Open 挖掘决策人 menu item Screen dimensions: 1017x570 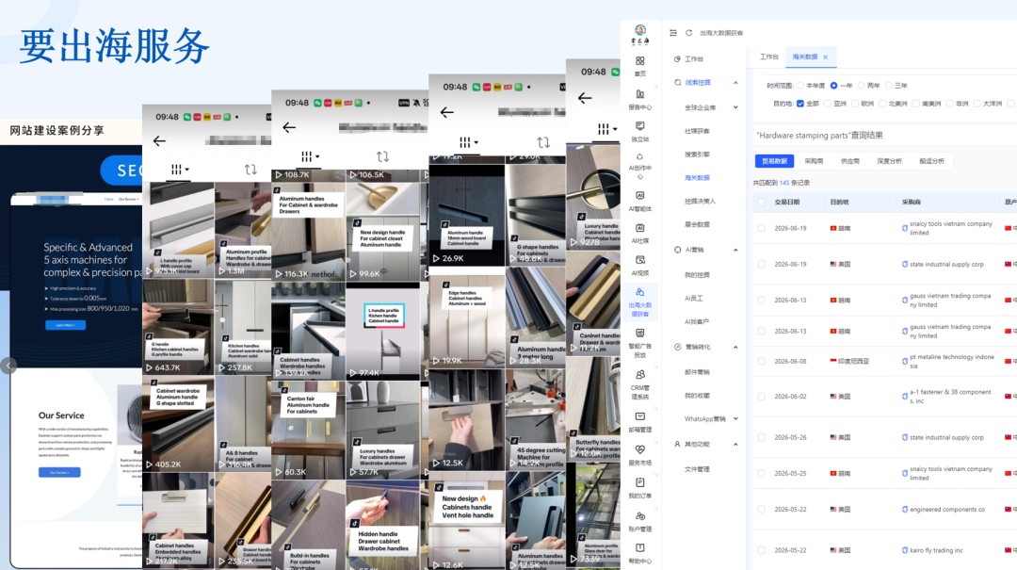click(x=700, y=202)
